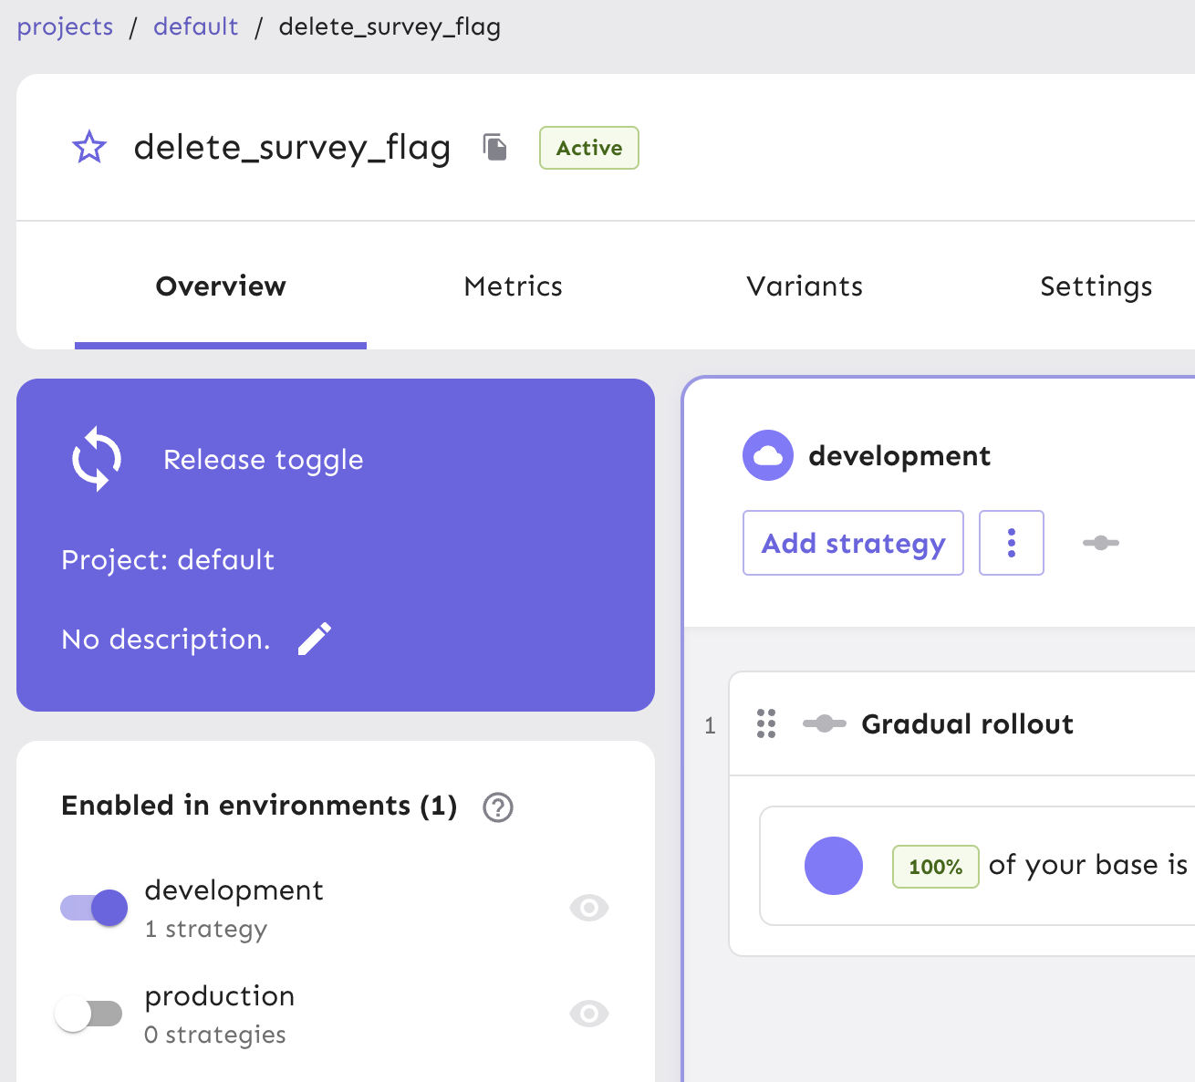Click the Release toggle type icon

[97, 459]
